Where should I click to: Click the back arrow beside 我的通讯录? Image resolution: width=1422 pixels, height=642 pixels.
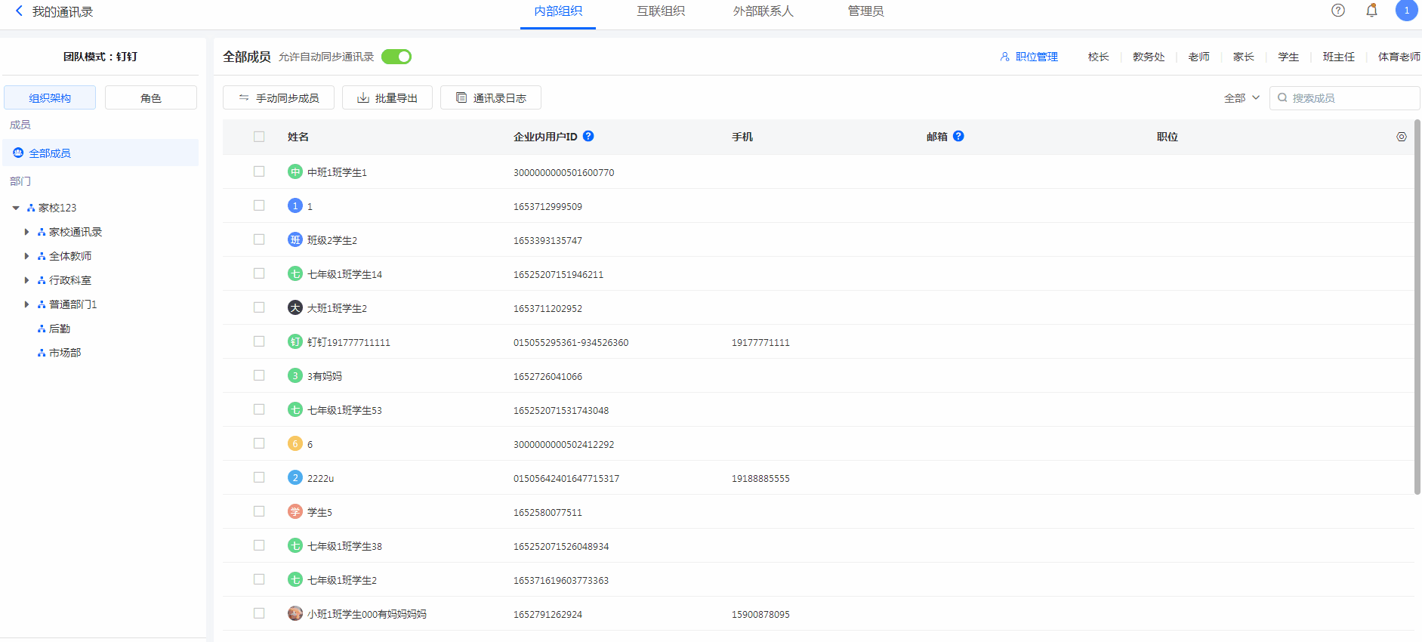[19, 11]
